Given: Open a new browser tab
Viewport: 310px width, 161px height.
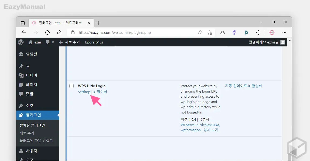Looking at the screenshot, I should [x=98, y=23].
